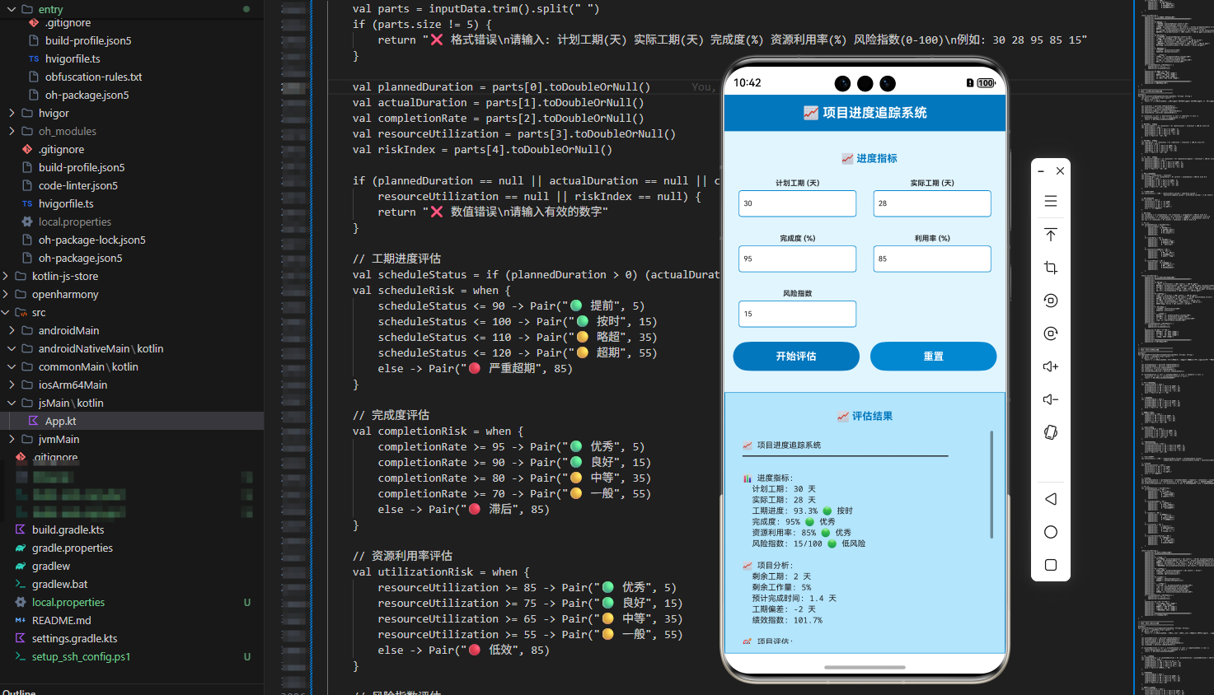Click the 完成度 (%) input field
The image size is (1214, 695).
(797, 259)
